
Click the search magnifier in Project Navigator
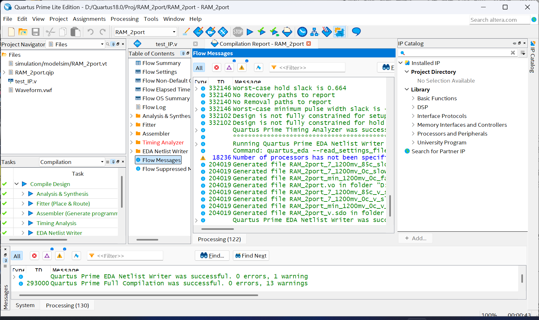coord(108,44)
